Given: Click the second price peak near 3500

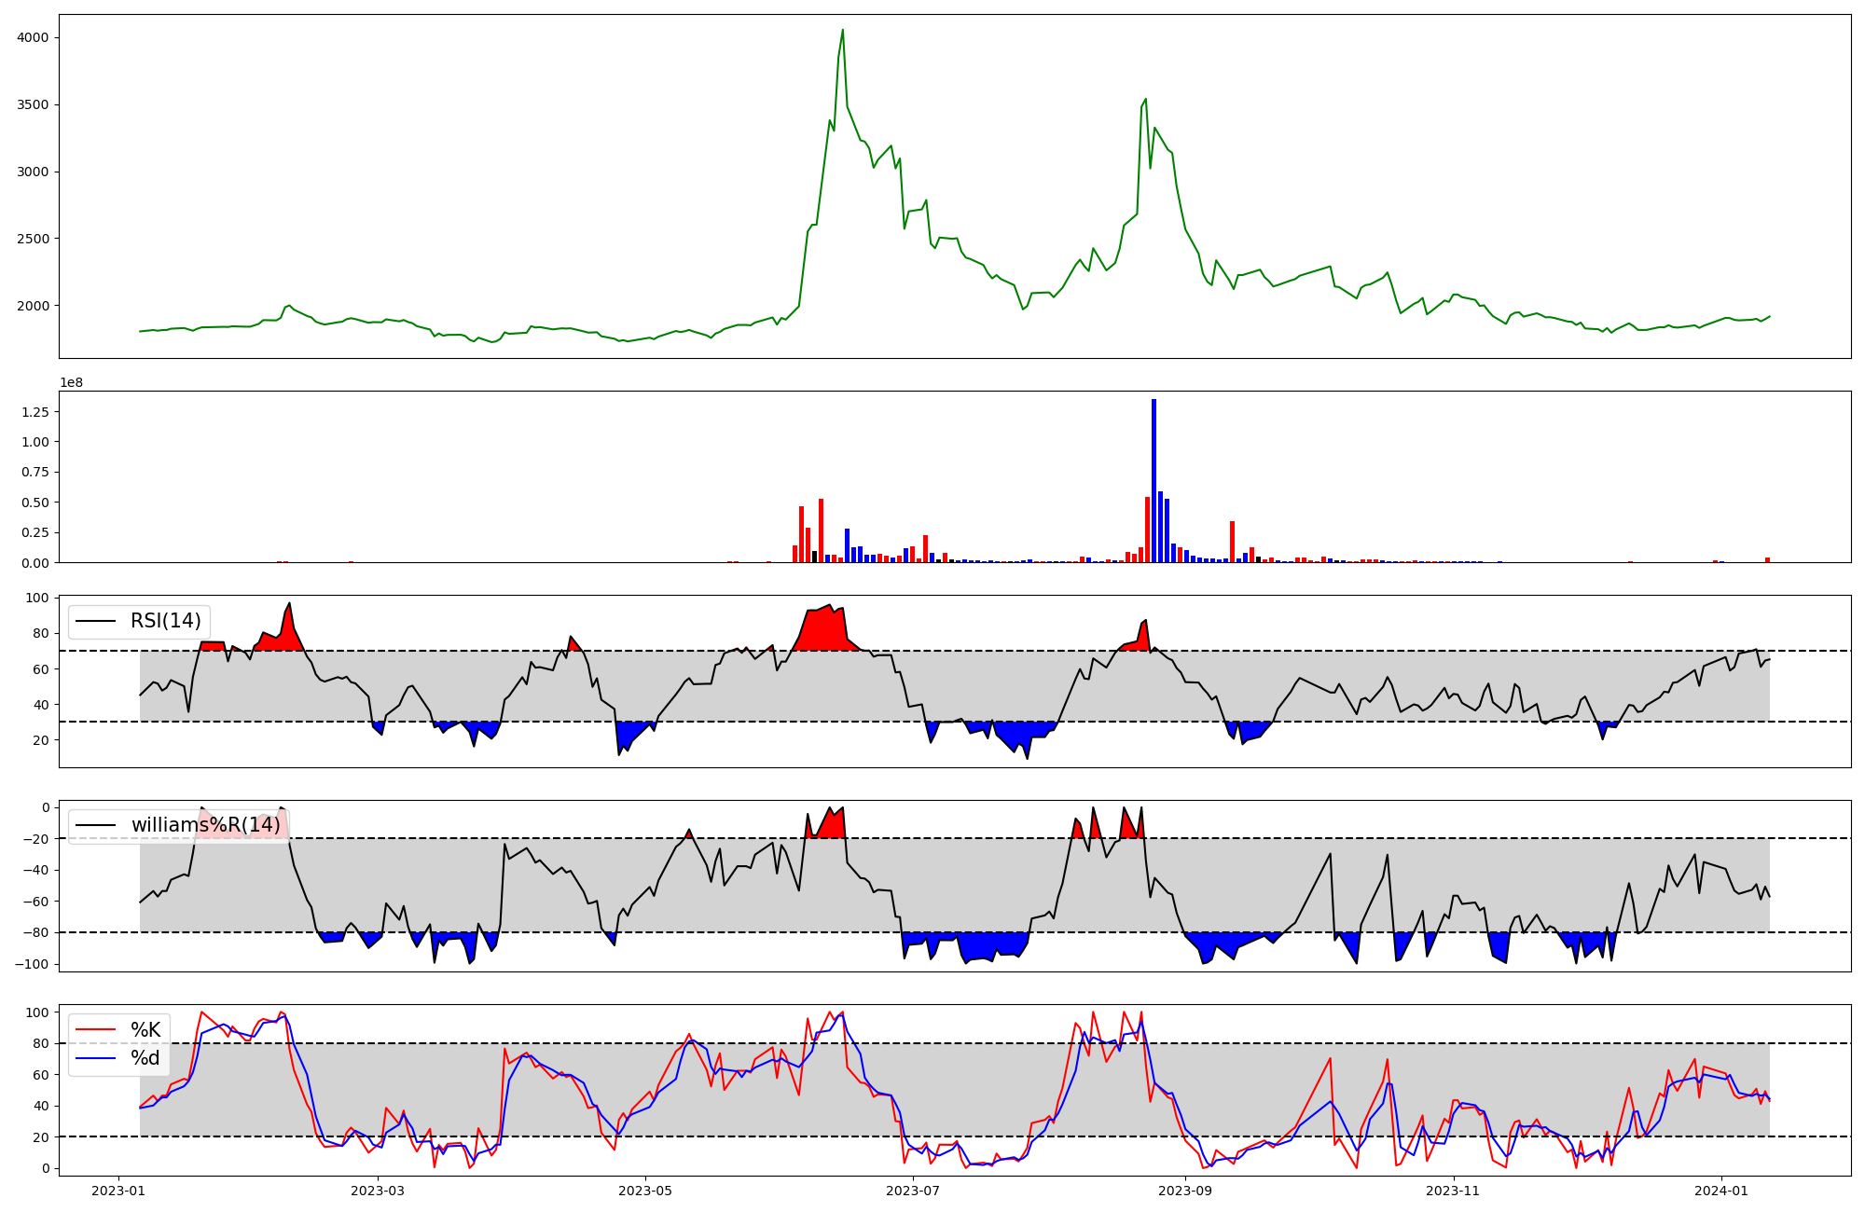Looking at the screenshot, I should 1145,100.
